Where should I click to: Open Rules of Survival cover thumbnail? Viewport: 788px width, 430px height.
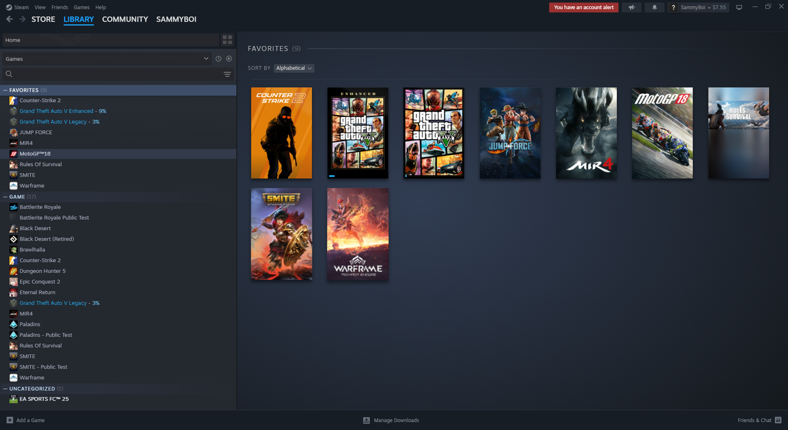[x=739, y=133]
